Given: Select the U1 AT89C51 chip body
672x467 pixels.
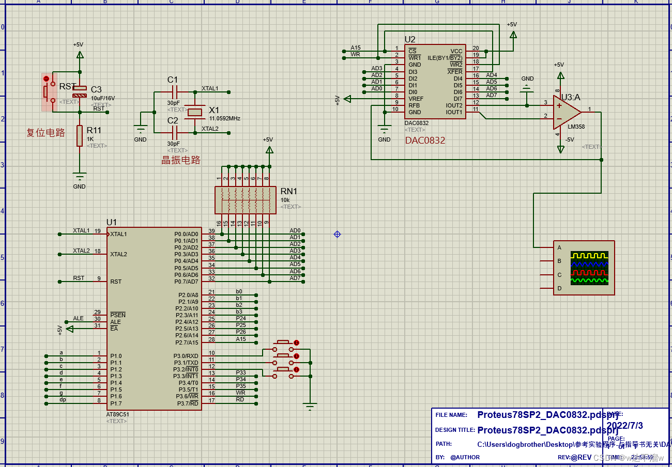Looking at the screenshot, I should pyautogui.click(x=154, y=318).
